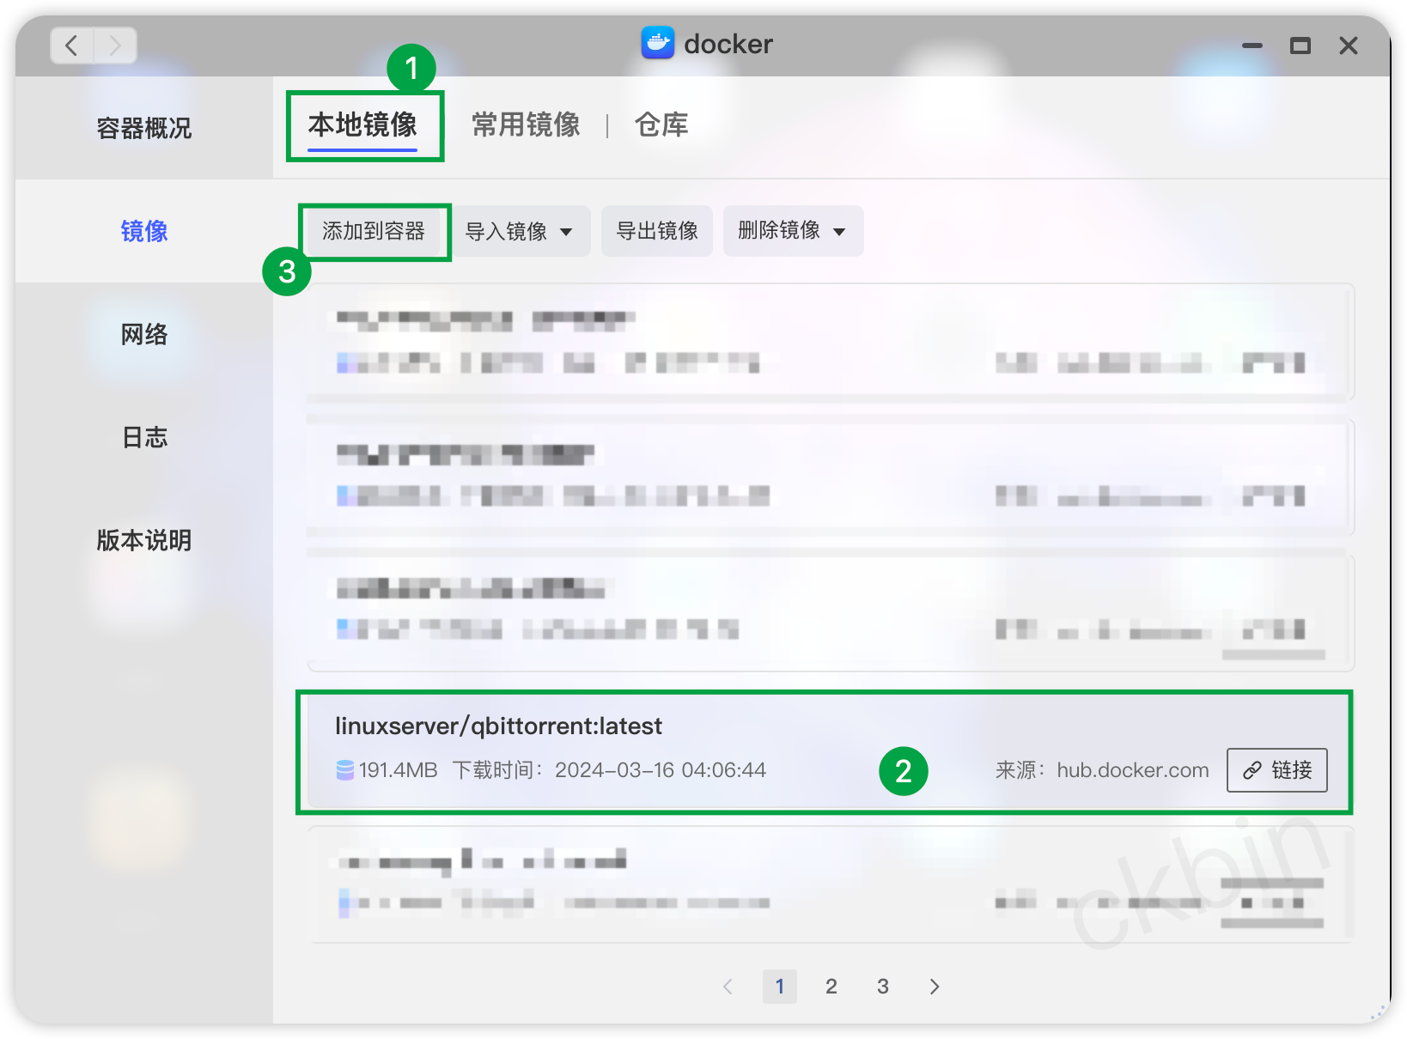Screen dimensions: 1407x1039
Task: Click the download time 2024-03-16 04:06:44
Action: pos(660,770)
